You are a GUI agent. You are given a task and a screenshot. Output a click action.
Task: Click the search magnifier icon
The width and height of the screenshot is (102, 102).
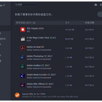coord(16,5)
